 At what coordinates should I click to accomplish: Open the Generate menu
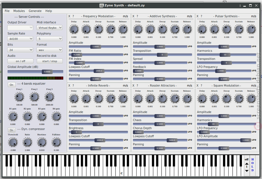pos(35,11)
